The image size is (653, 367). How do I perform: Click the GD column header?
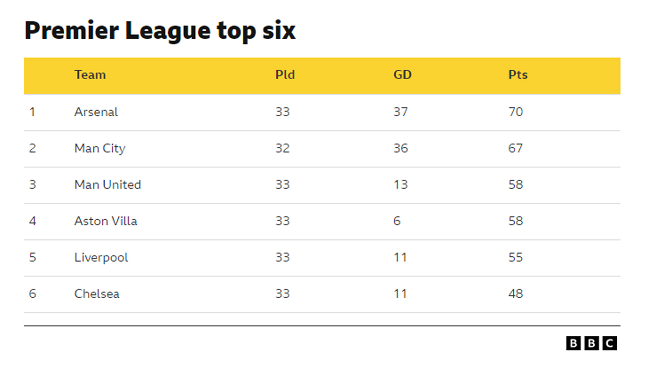[402, 75]
